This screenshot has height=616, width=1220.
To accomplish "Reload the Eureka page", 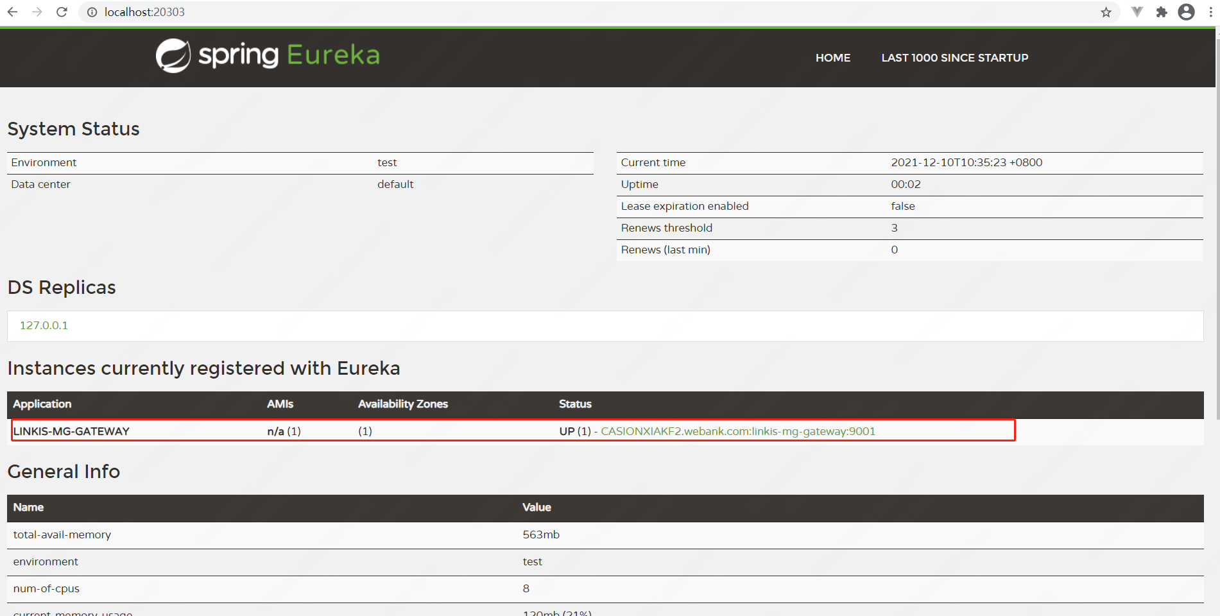I will (x=62, y=12).
